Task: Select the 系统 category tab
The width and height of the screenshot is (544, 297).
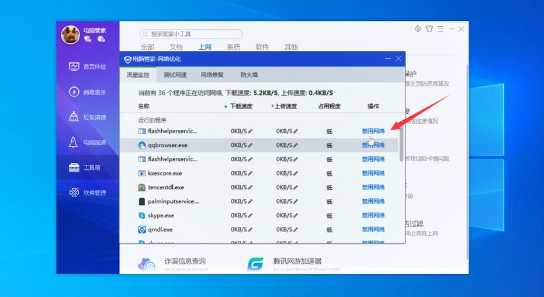Action: pos(234,47)
